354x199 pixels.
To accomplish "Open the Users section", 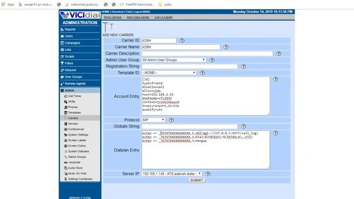I will click(80, 36).
